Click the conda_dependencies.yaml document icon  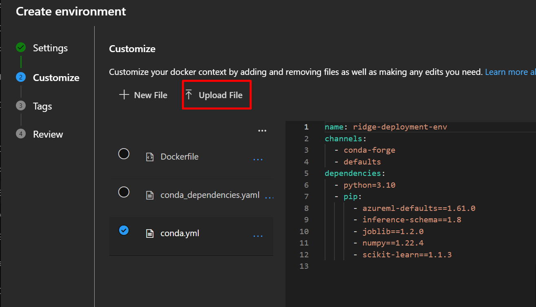(150, 195)
